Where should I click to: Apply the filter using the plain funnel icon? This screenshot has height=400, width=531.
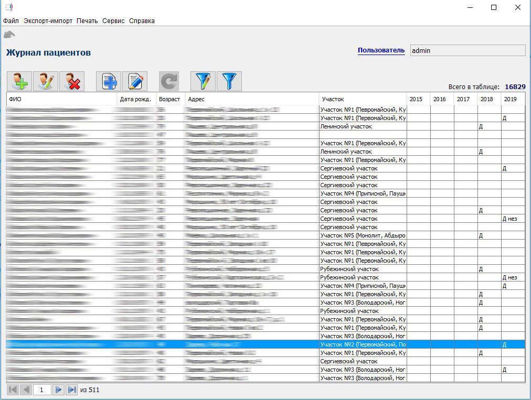pyautogui.click(x=229, y=81)
